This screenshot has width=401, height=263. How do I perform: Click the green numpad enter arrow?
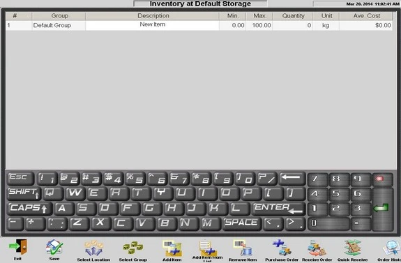click(383, 209)
